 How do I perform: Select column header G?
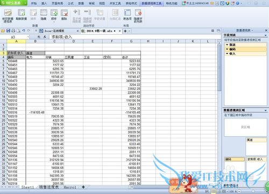click(131, 41)
